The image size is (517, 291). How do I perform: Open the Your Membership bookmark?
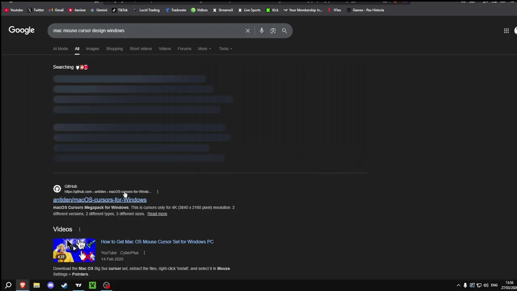[303, 10]
